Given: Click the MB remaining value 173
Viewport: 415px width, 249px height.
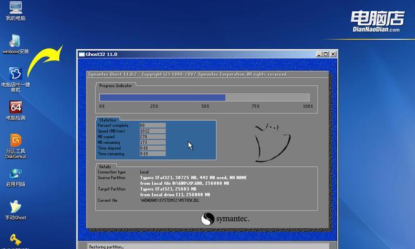Looking at the screenshot, I should [152, 143].
